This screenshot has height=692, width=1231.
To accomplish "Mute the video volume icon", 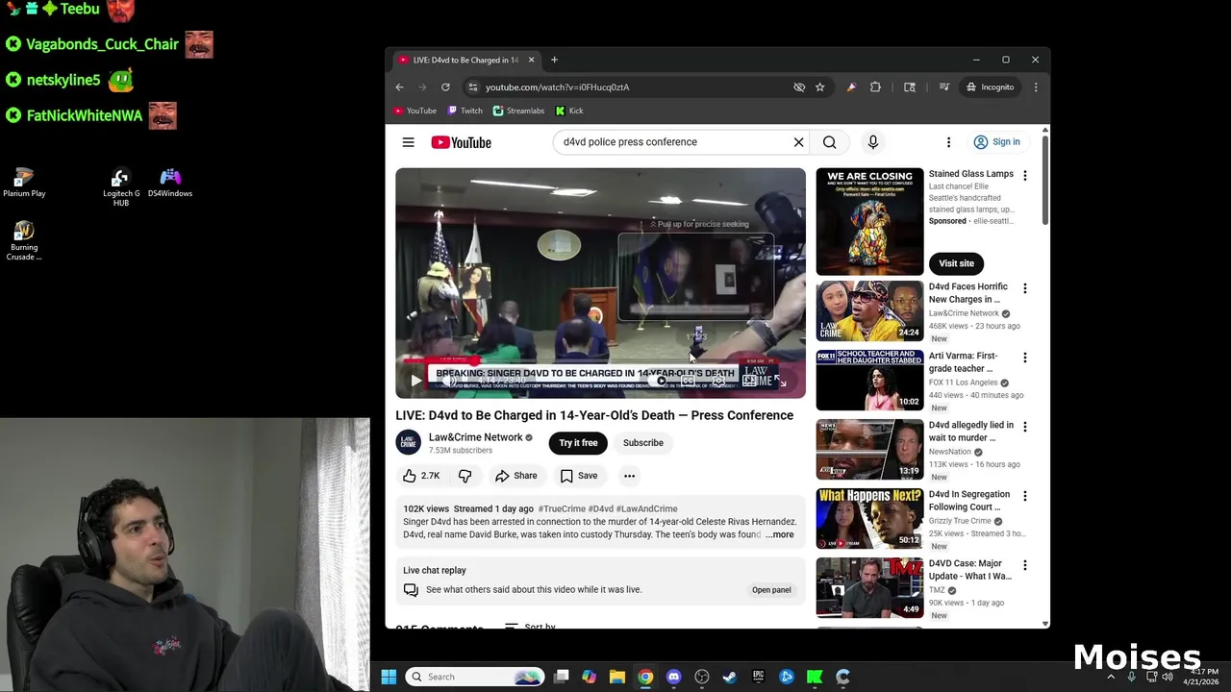I will (449, 381).
